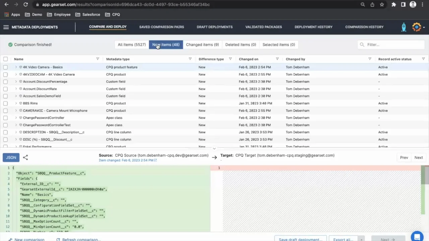Expand the 4KVIDEOCAM - 4K Video Camera row
The width and height of the screenshot is (429, 241).
click(16, 74)
